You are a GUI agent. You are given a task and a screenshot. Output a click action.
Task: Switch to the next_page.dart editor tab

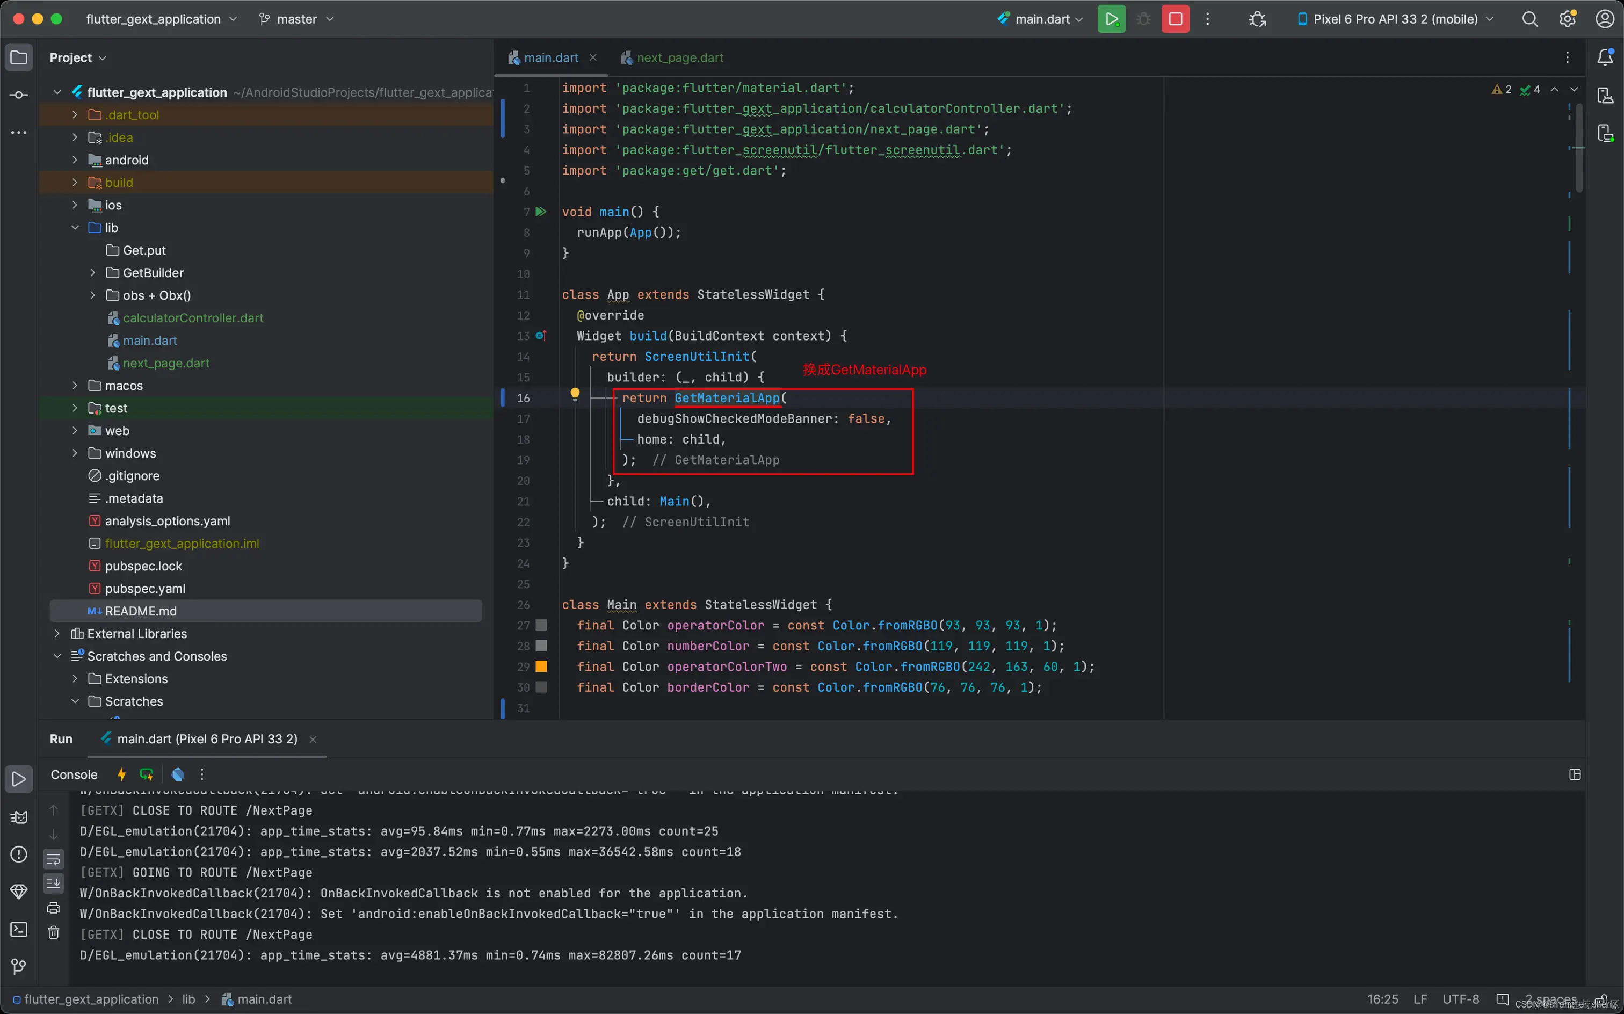[679, 57]
